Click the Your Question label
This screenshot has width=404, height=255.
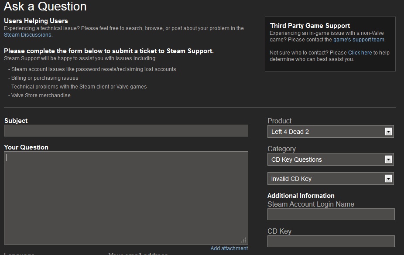pos(26,147)
